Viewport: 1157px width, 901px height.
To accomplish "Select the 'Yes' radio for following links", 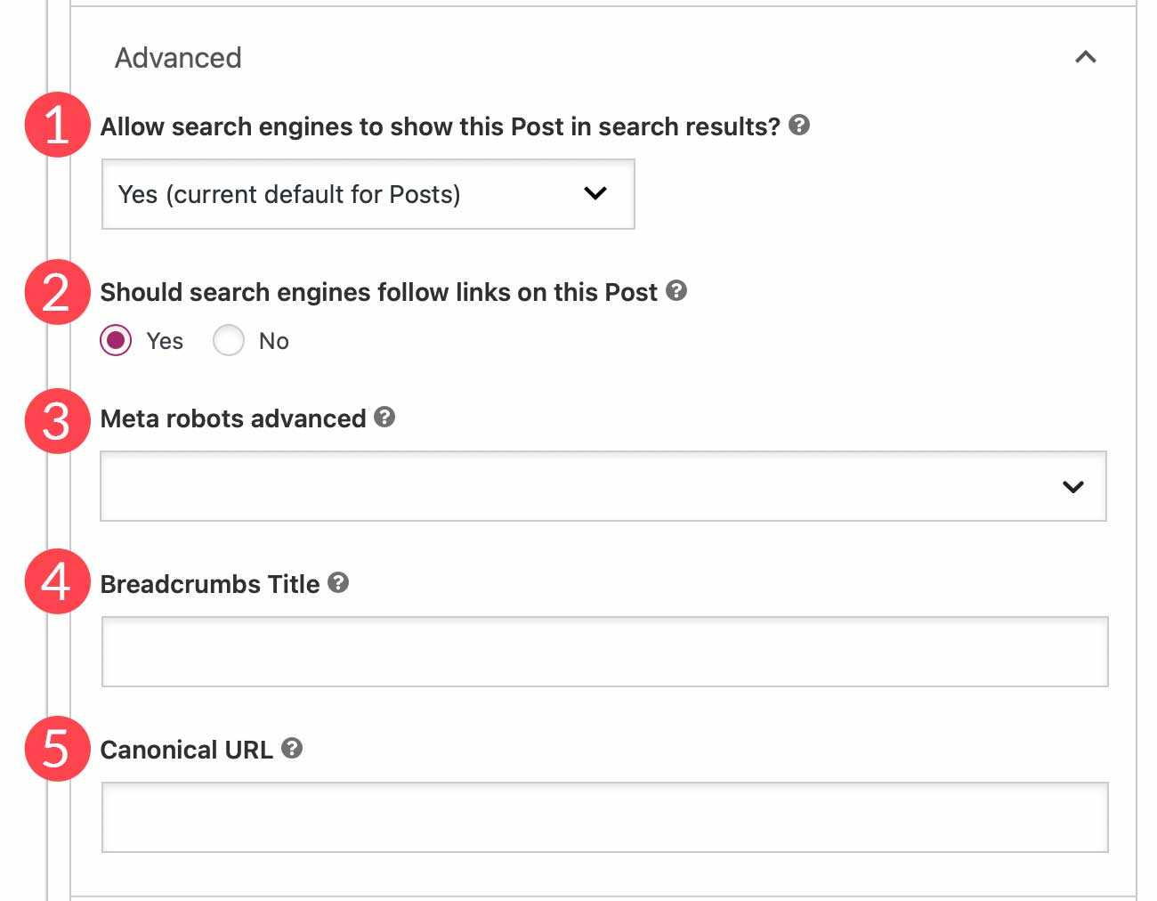I will pyautogui.click(x=116, y=340).
